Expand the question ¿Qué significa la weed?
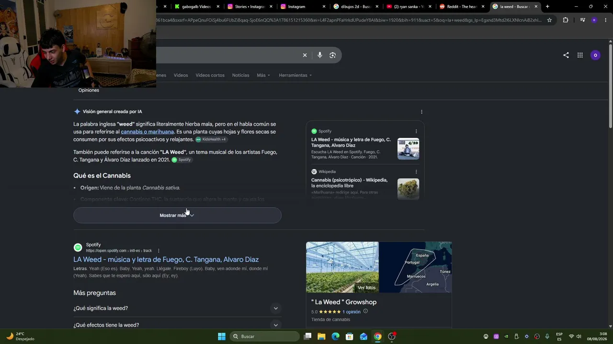This screenshot has height=344, width=613. pos(177,308)
